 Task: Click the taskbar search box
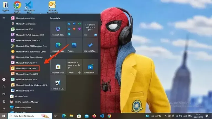click(x=30, y=116)
